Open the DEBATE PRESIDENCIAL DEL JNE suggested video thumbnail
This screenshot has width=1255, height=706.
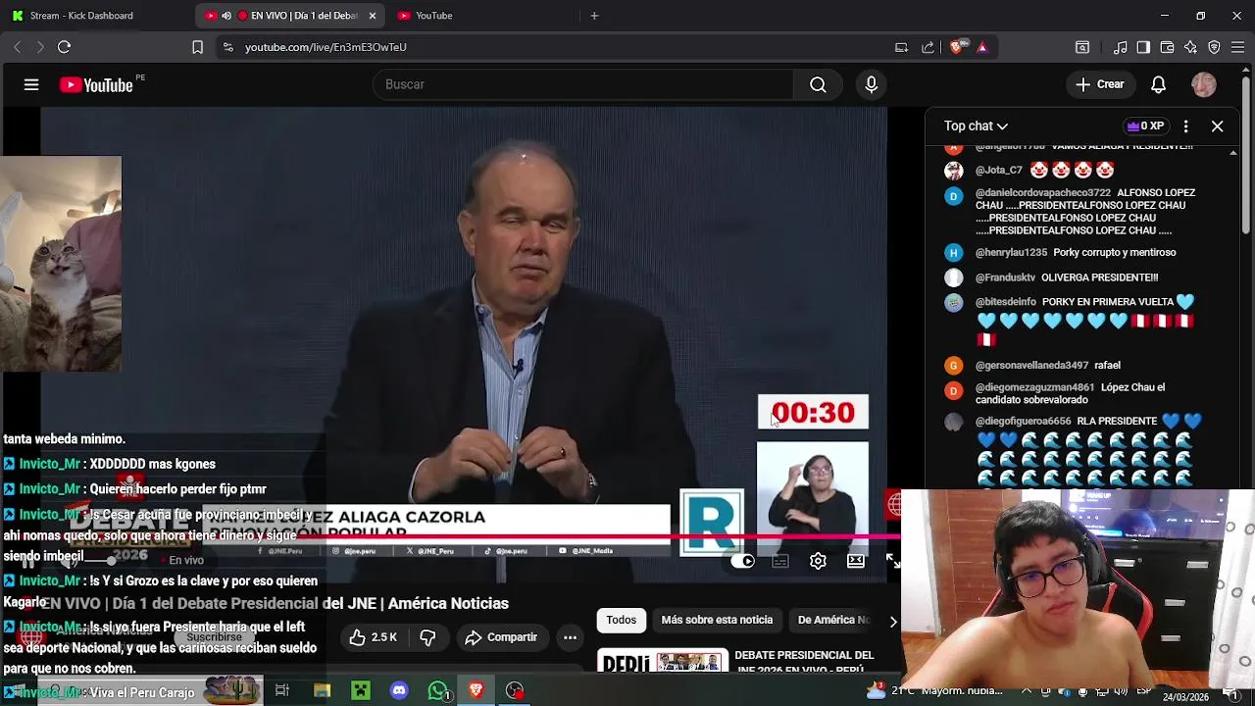[662, 662]
